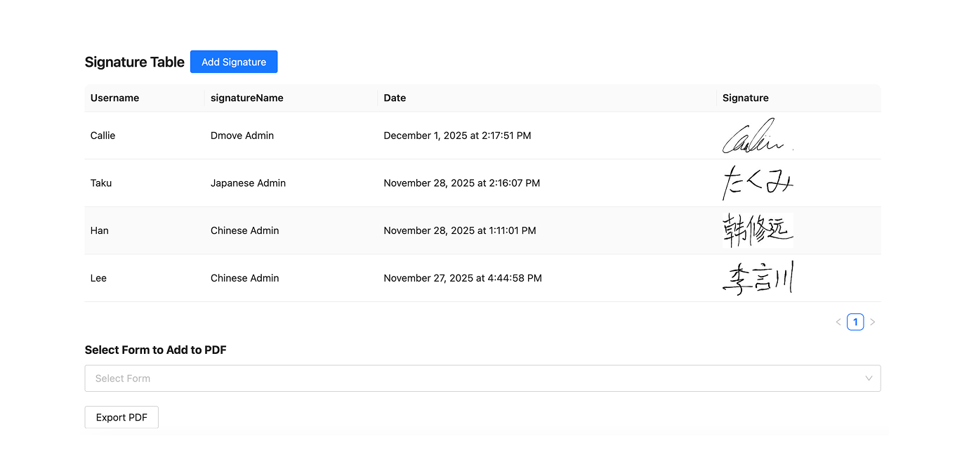Open Lee's signature image
Image resolution: width=969 pixels, height=474 pixels.
(758, 278)
